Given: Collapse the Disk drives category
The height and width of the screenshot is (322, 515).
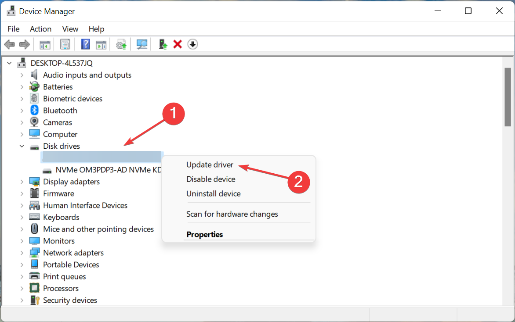Looking at the screenshot, I should (22, 146).
